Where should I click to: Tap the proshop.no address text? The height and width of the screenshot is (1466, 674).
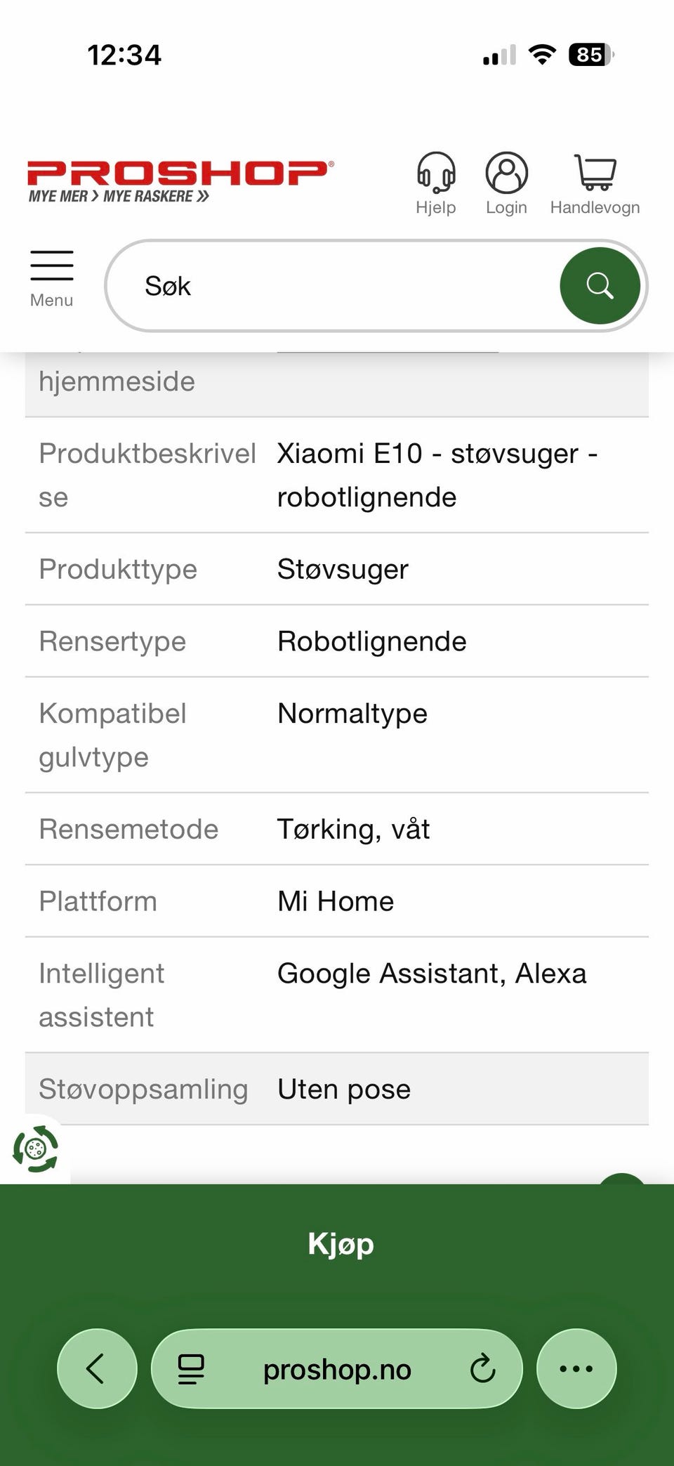tap(337, 1369)
